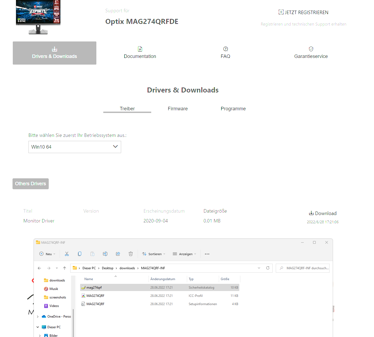
Task: Select the Programme sub-tab
Action: click(233, 109)
